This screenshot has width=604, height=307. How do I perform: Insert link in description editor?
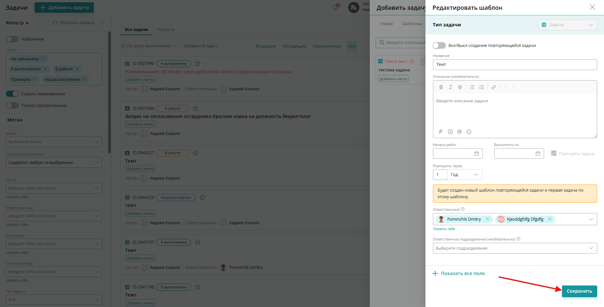point(494,87)
